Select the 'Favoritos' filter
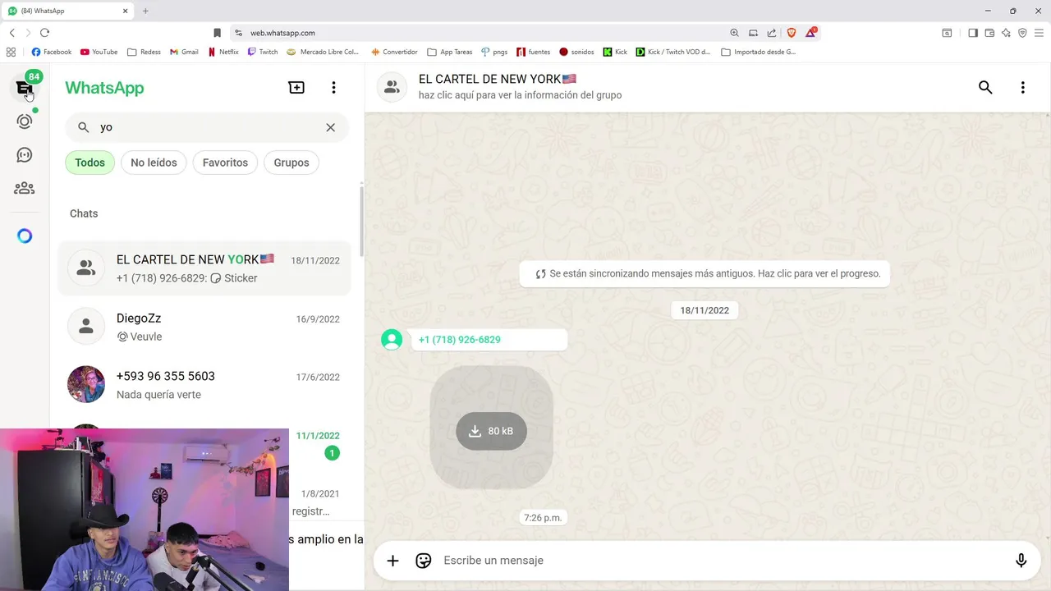The width and height of the screenshot is (1051, 591). click(x=225, y=163)
